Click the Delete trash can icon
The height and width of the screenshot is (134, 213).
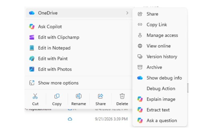(x=122, y=96)
